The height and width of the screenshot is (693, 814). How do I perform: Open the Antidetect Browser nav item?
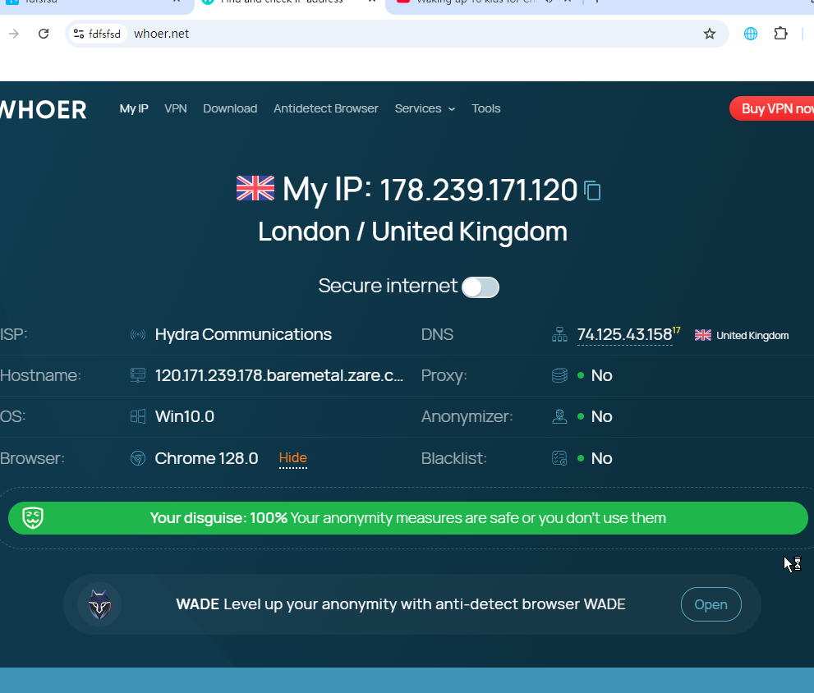click(x=326, y=108)
